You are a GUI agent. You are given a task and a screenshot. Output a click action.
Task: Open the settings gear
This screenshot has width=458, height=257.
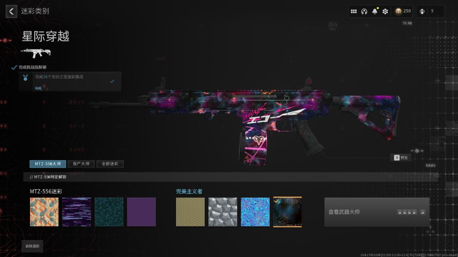point(385,11)
